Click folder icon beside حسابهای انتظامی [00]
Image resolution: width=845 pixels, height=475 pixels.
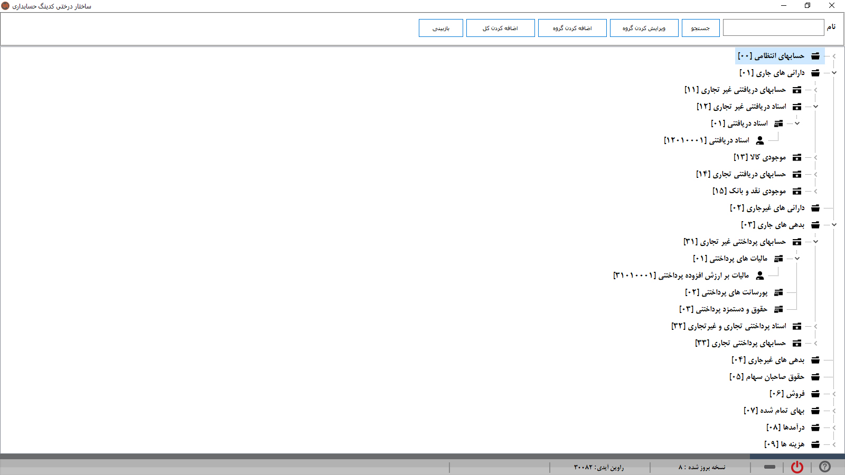coord(815,56)
